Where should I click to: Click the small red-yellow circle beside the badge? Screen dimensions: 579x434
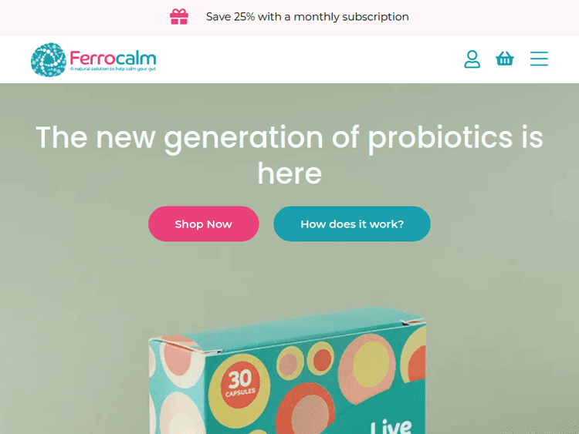320,359
